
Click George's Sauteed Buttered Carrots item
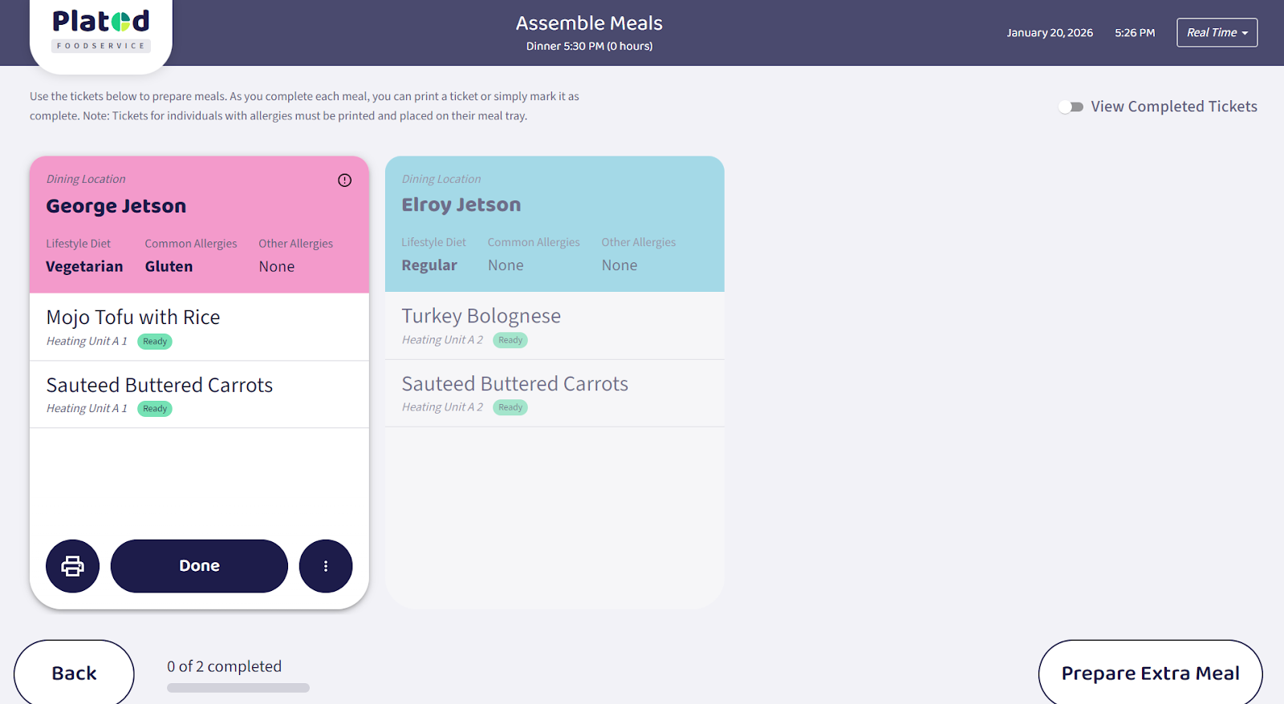click(160, 386)
